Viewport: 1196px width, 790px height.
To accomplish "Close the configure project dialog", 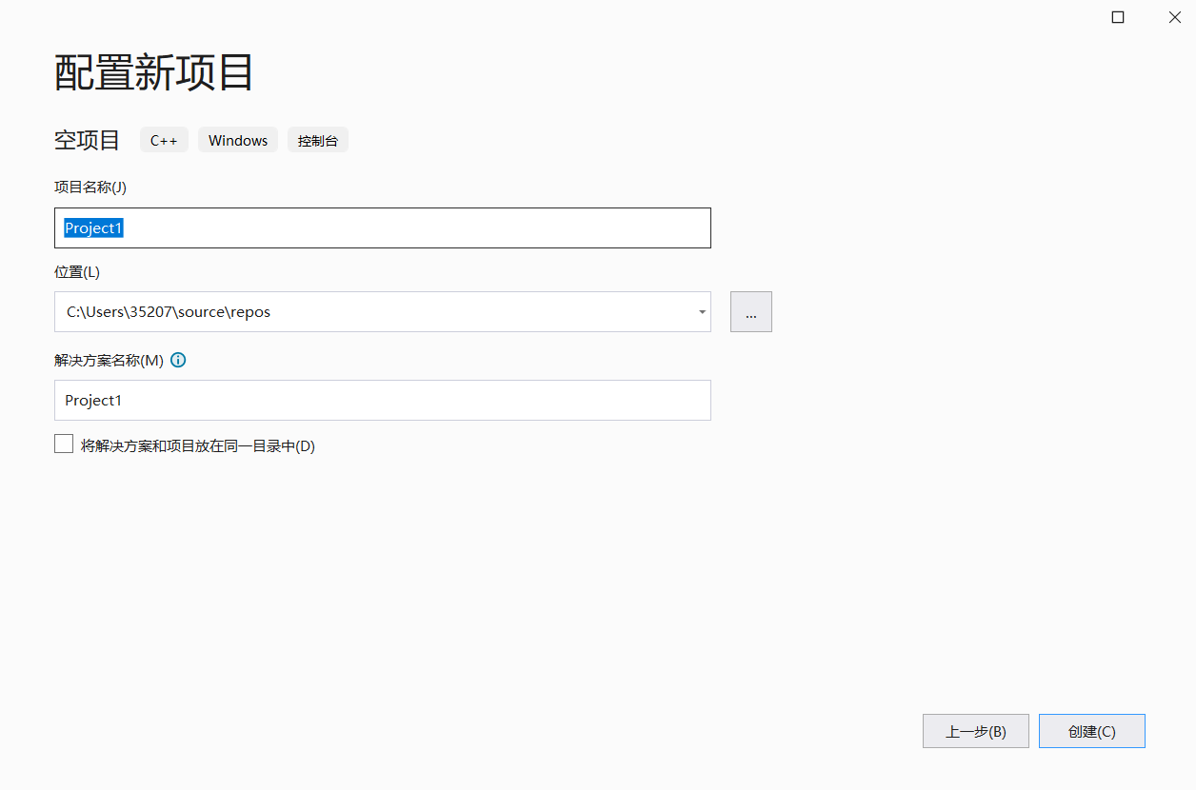I will tap(1174, 17).
